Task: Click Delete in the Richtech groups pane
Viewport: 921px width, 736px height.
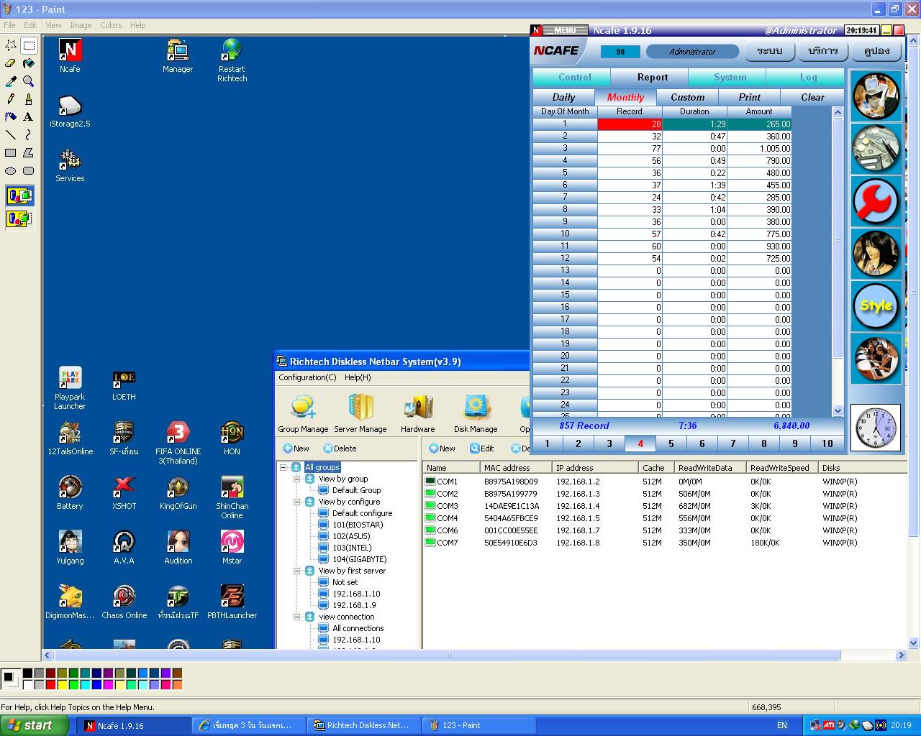Action: [x=339, y=448]
